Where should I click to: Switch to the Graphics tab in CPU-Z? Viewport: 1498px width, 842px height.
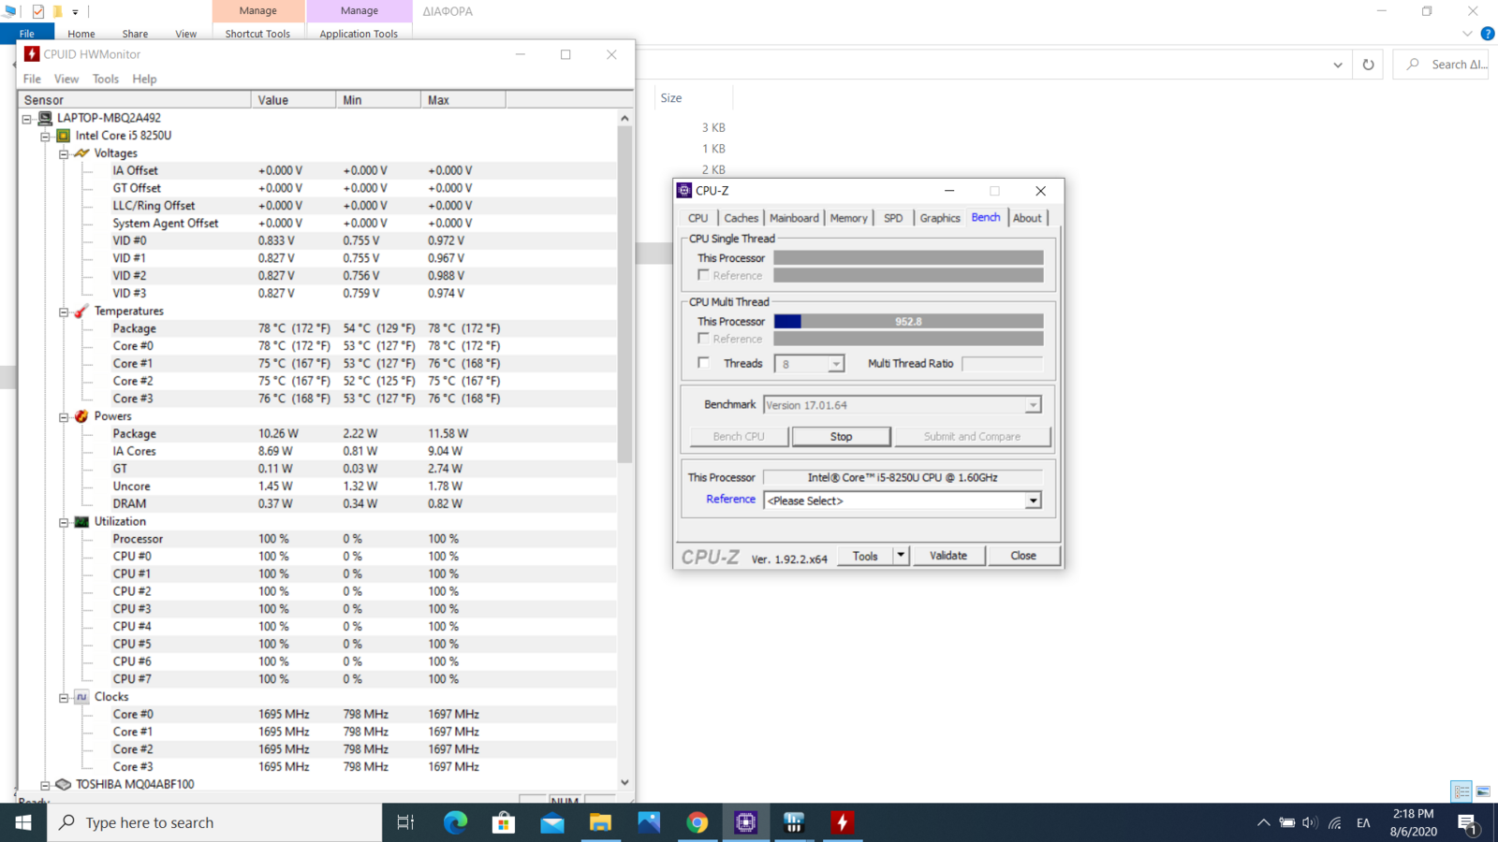point(940,218)
